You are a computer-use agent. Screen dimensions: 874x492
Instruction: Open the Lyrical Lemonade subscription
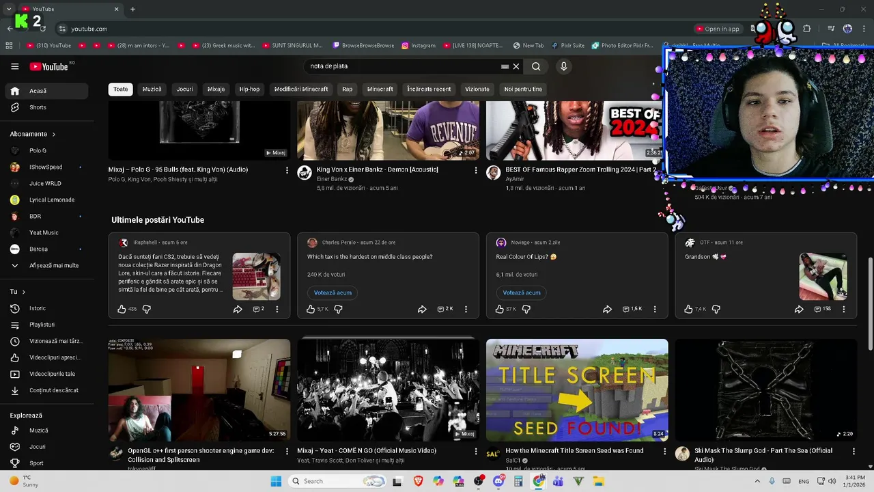click(46, 200)
